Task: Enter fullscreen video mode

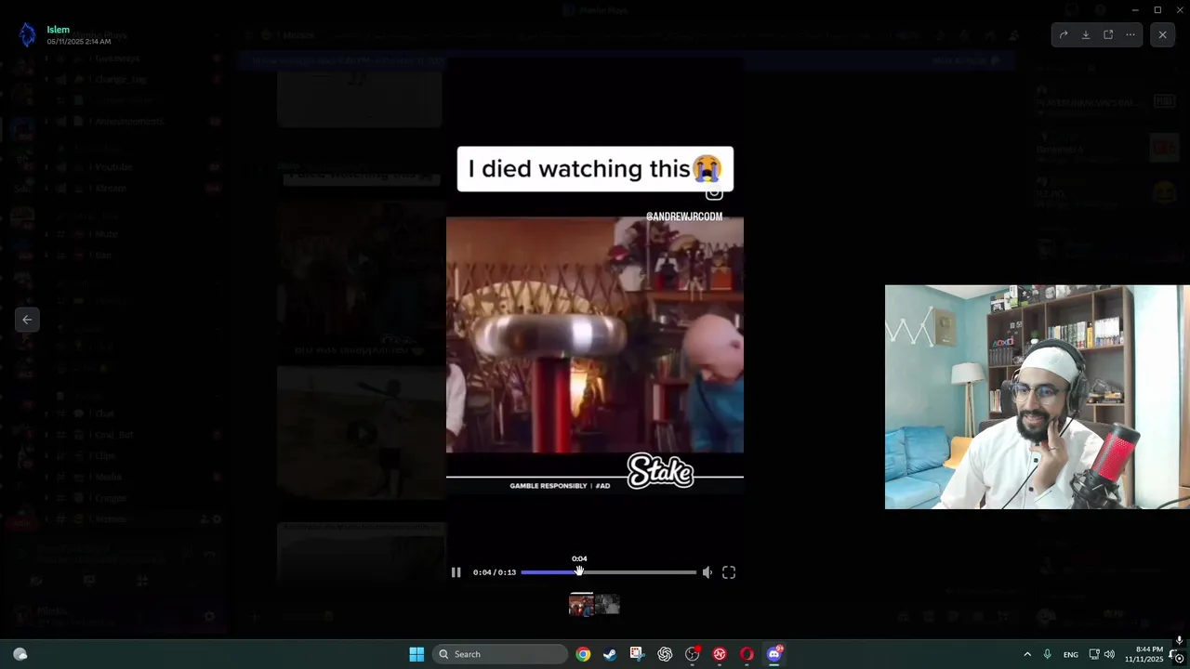Action: tap(729, 572)
